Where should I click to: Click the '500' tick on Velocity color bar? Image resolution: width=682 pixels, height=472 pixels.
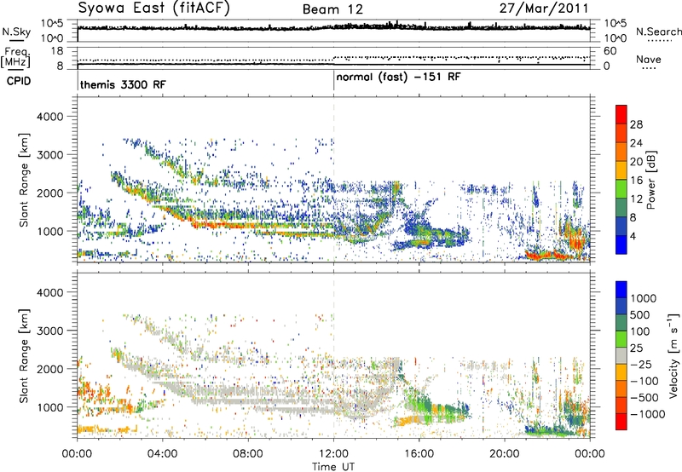(639, 314)
